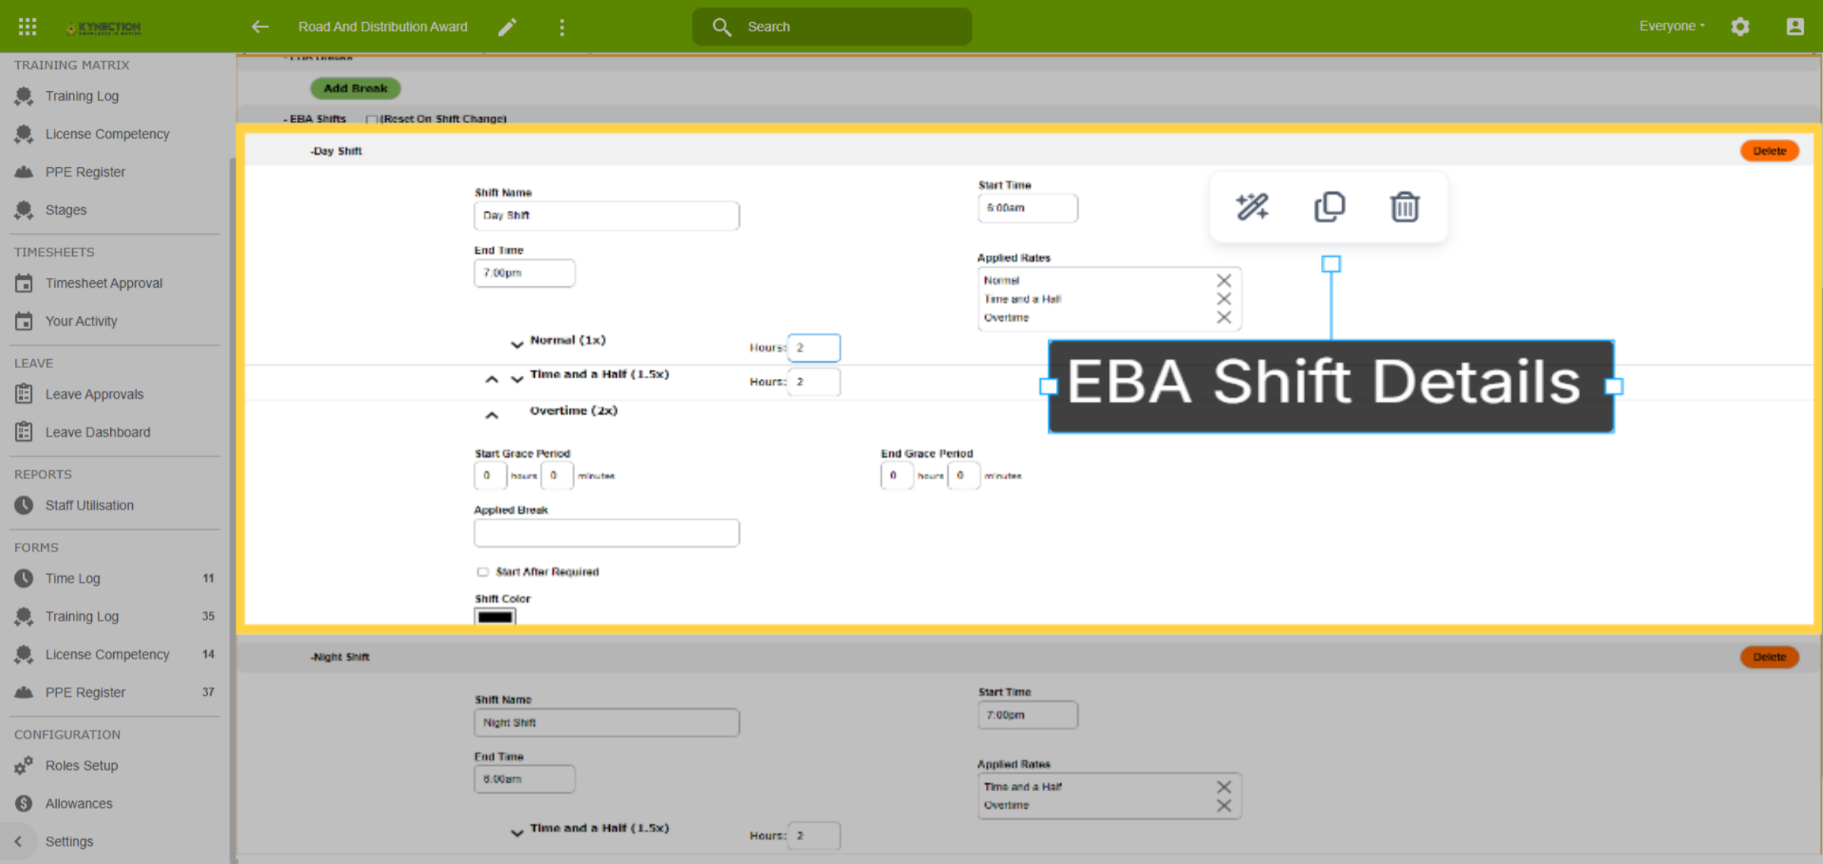Click the Night Shift Start Time field

coord(1028,715)
